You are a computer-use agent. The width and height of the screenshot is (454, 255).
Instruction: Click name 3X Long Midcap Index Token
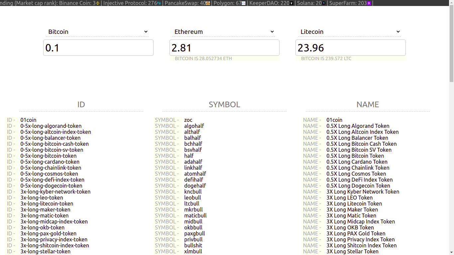pyautogui.click(x=361, y=222)
